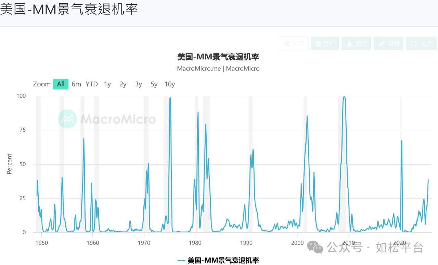Switch zoom to 5y
This screenshot has height=265, width=438.
tap(154, 84)
